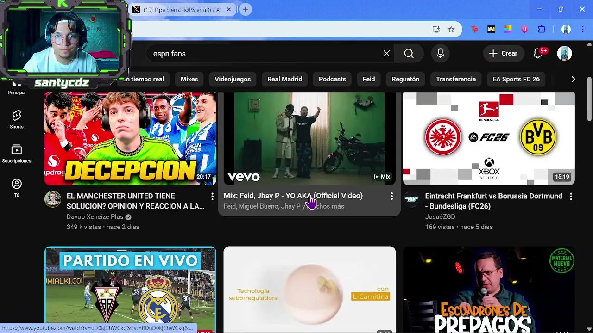This screenshot has height=333, width=593.
Task: Select the Real Madrid filter chip
Action: click(284, 79)
